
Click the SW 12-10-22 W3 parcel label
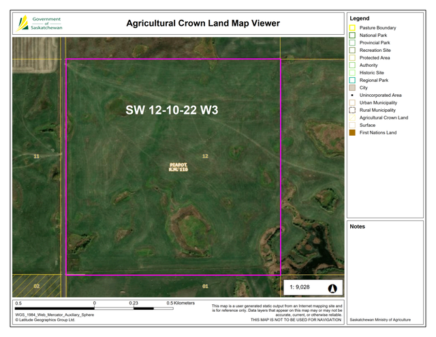[x=172, y=109]
